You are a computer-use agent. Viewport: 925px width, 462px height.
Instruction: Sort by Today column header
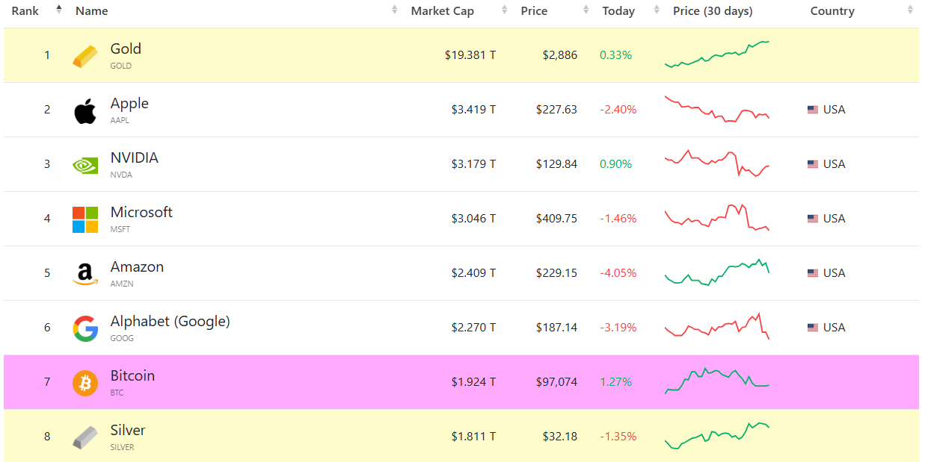click(618, 11)
